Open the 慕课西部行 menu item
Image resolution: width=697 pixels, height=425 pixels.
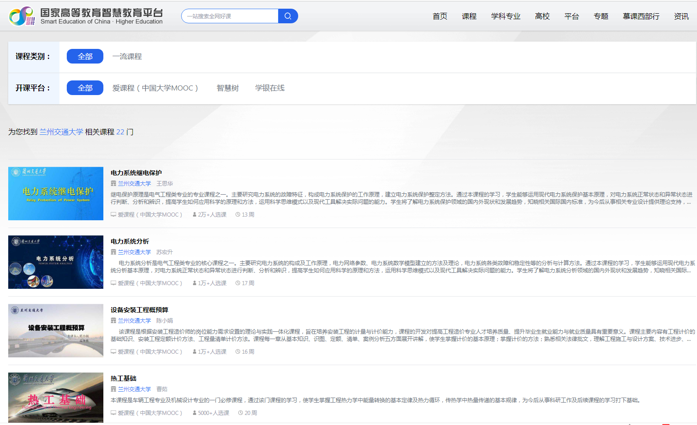(x=641, y=16)
